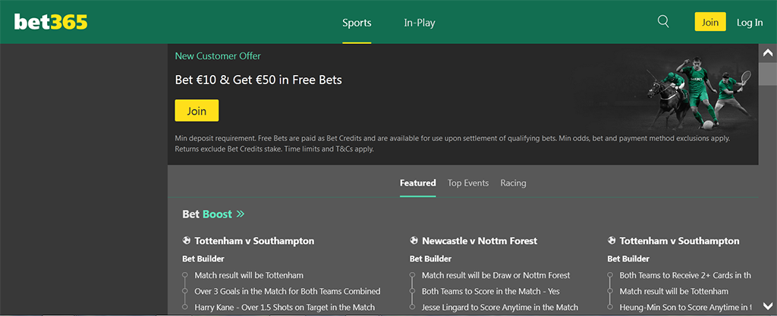Viewport: 777px width, 316px height.
Task: Open the Sports tab in header
Action: 357,23
